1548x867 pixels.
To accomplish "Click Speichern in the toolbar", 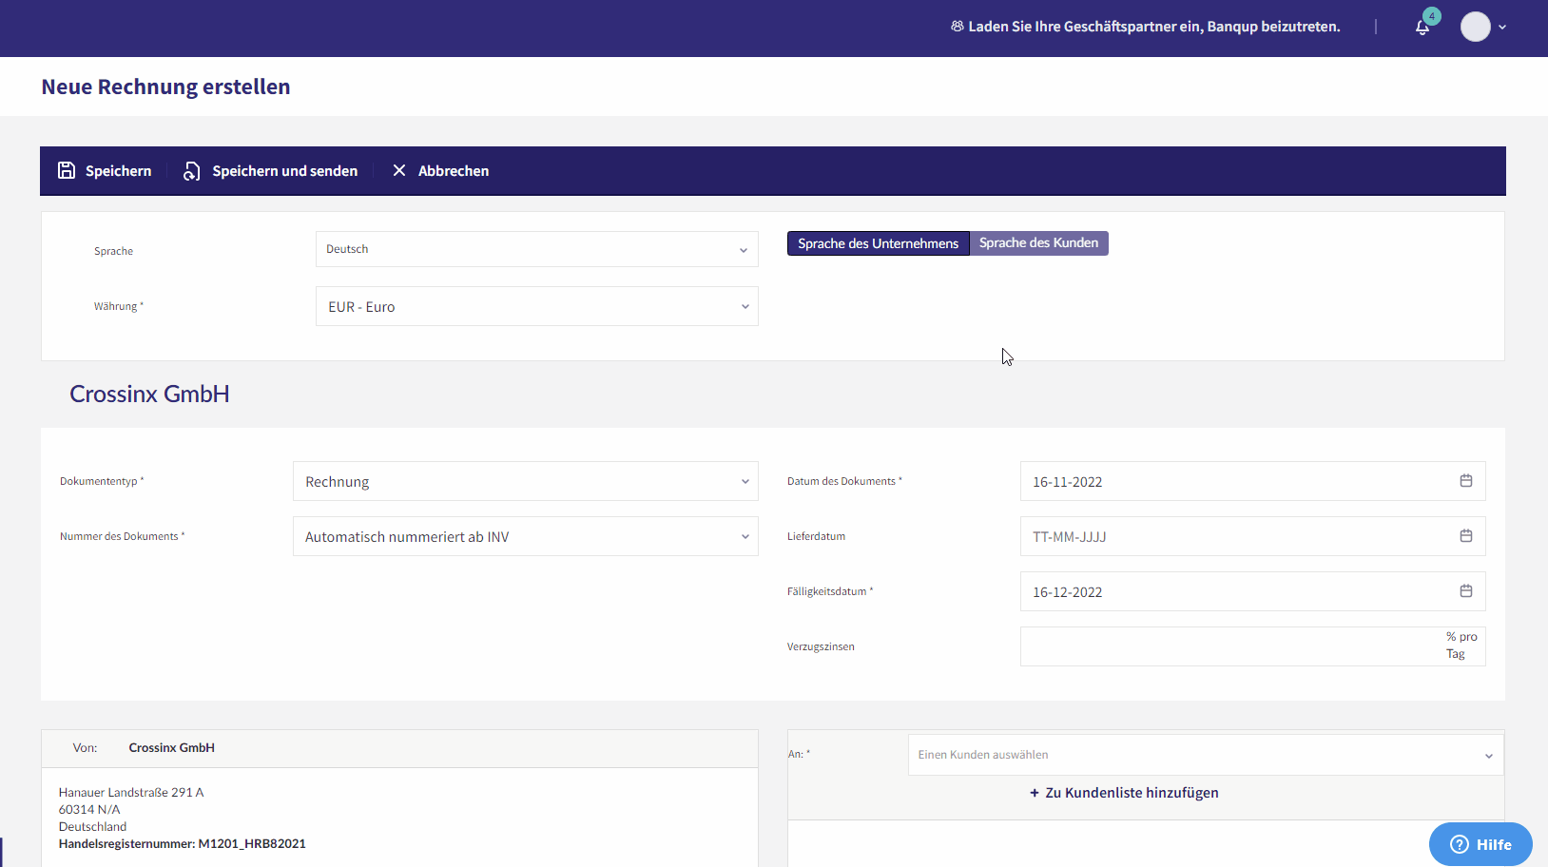I will pos(105,171).
